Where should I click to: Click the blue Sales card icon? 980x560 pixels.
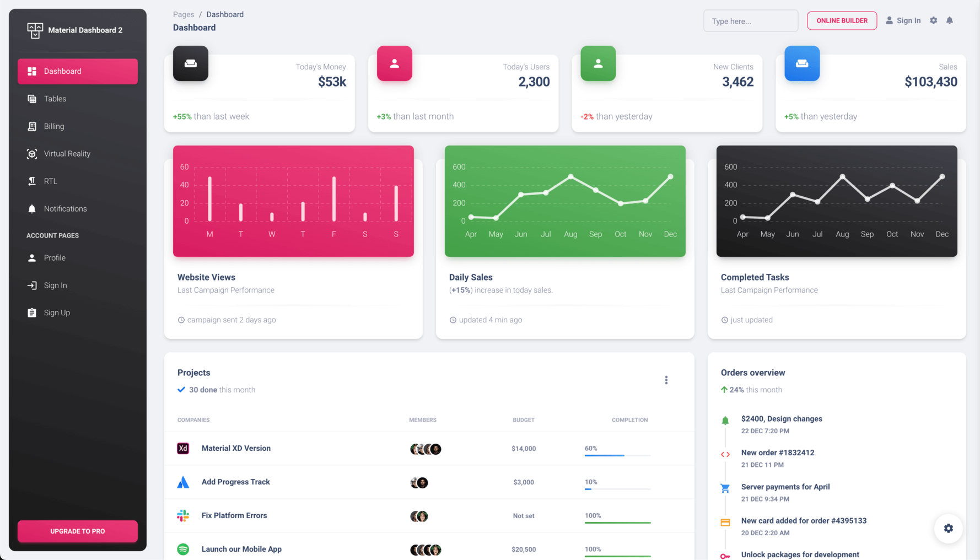pyautogui.click(x=802, y=63)
